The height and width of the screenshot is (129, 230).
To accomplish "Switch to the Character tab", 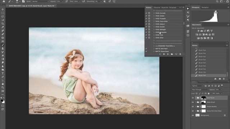I will (157, 8).
